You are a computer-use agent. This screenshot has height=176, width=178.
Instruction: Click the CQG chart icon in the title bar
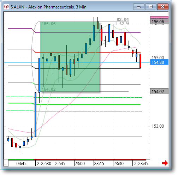[x=6, y=7]
